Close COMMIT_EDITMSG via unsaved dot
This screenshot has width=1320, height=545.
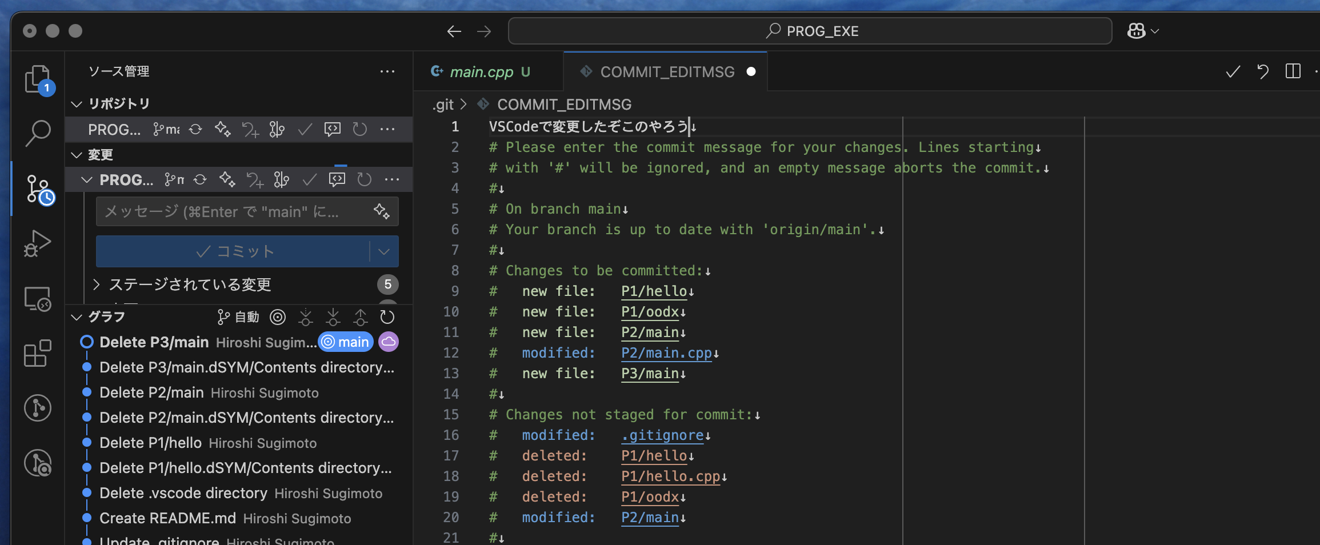(x=751, y=71)
